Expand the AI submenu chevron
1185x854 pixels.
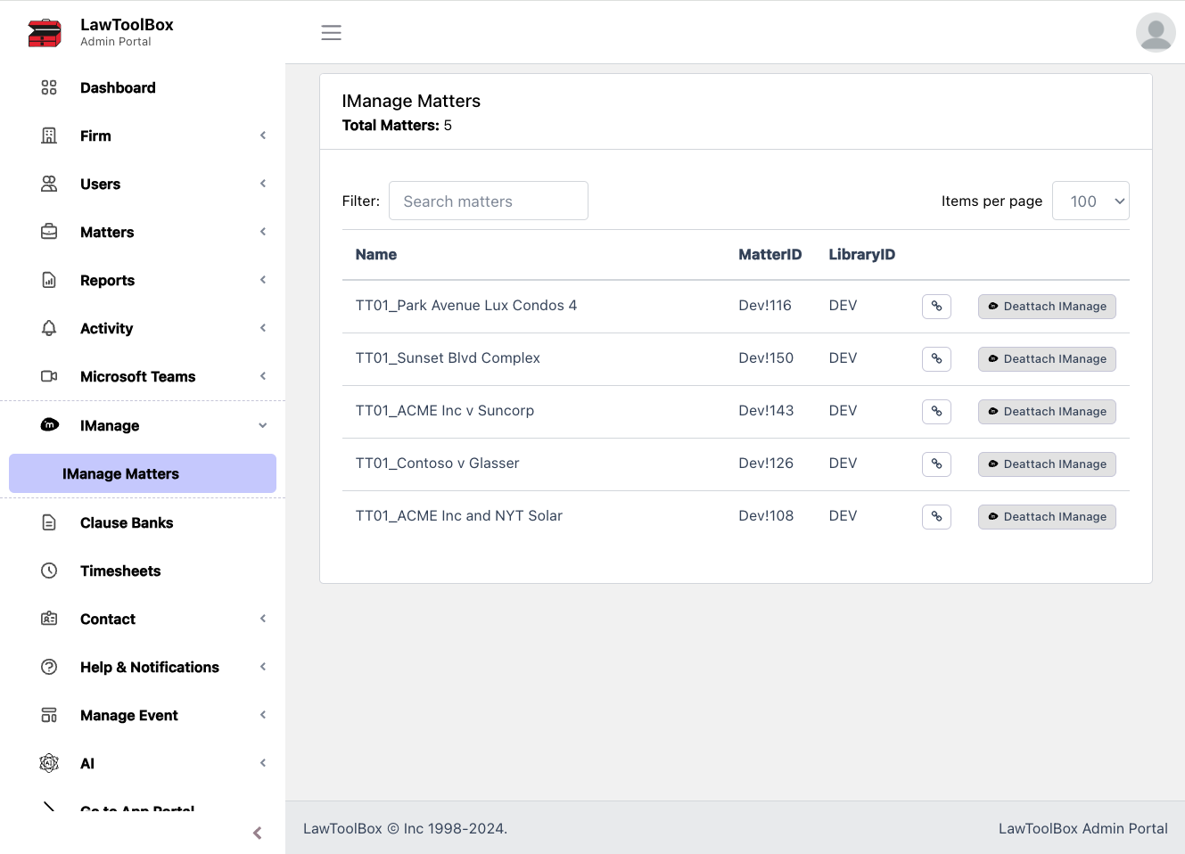263,763
